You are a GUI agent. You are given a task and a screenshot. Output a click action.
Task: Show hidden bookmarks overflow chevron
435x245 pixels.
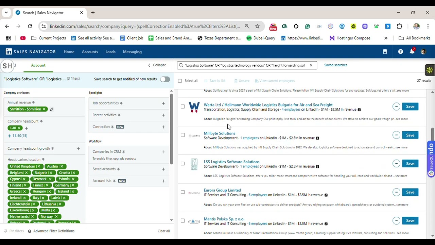(386, 38)
